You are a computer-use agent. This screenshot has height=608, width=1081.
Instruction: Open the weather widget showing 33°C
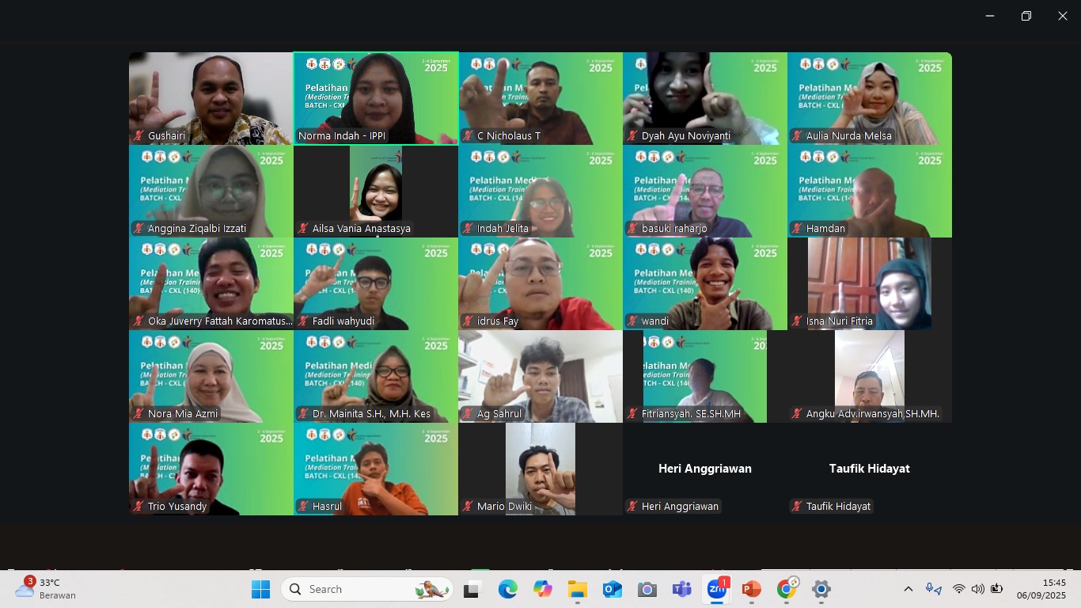point(46,589)
